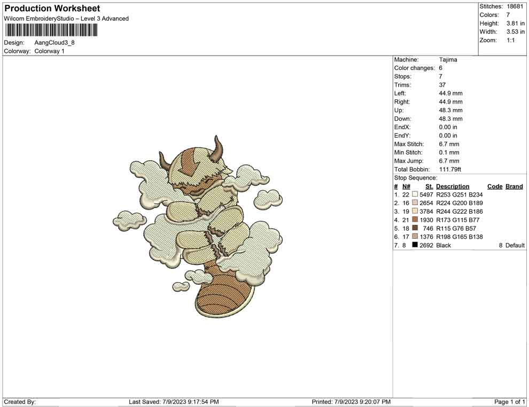Click the stitch count '1930' in stop 4
This screenshot has height=407, width=529.
click(426, 220)
